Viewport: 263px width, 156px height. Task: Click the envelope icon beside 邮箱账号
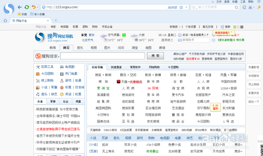pos(180,40)
